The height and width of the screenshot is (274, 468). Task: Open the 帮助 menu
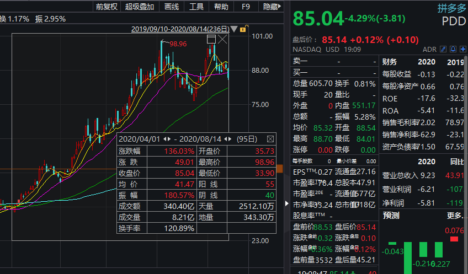(221, 7)
